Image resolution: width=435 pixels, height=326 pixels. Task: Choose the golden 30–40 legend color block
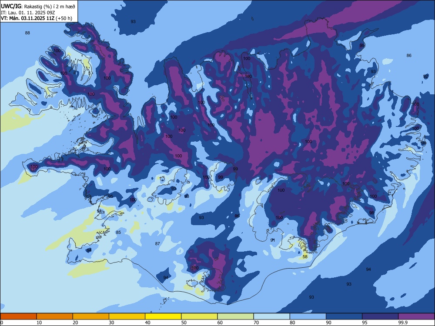tap(127, 316)
